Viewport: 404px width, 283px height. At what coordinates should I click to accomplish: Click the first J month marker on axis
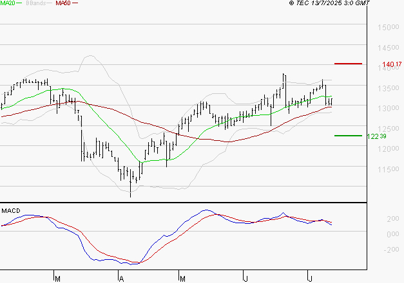(x=246, y=279)
